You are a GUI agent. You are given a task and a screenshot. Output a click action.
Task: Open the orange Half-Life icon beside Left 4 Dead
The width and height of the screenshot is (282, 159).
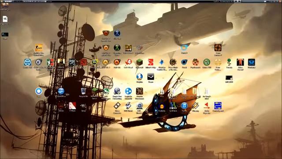117,62
